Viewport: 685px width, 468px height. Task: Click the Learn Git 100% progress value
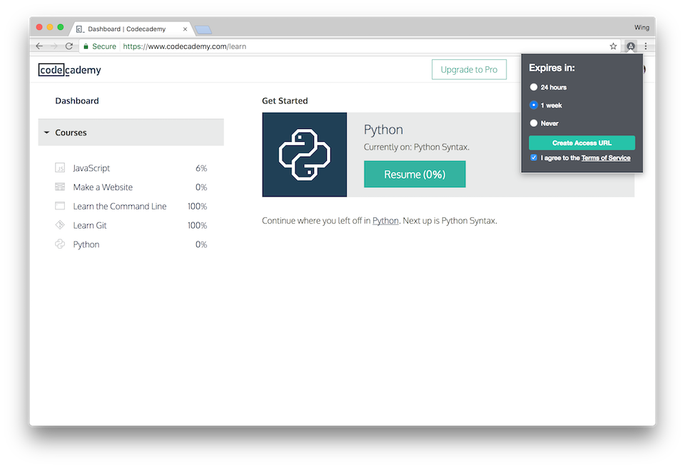pyautogui.click(x=197, y=226)
